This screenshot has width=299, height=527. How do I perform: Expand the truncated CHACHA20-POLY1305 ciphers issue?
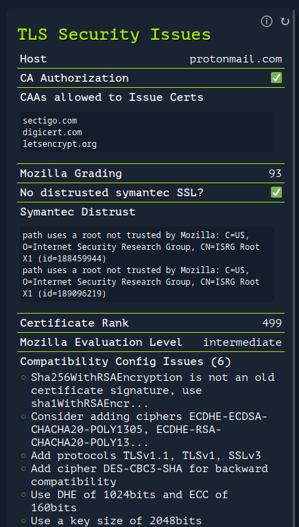(149, 430)
